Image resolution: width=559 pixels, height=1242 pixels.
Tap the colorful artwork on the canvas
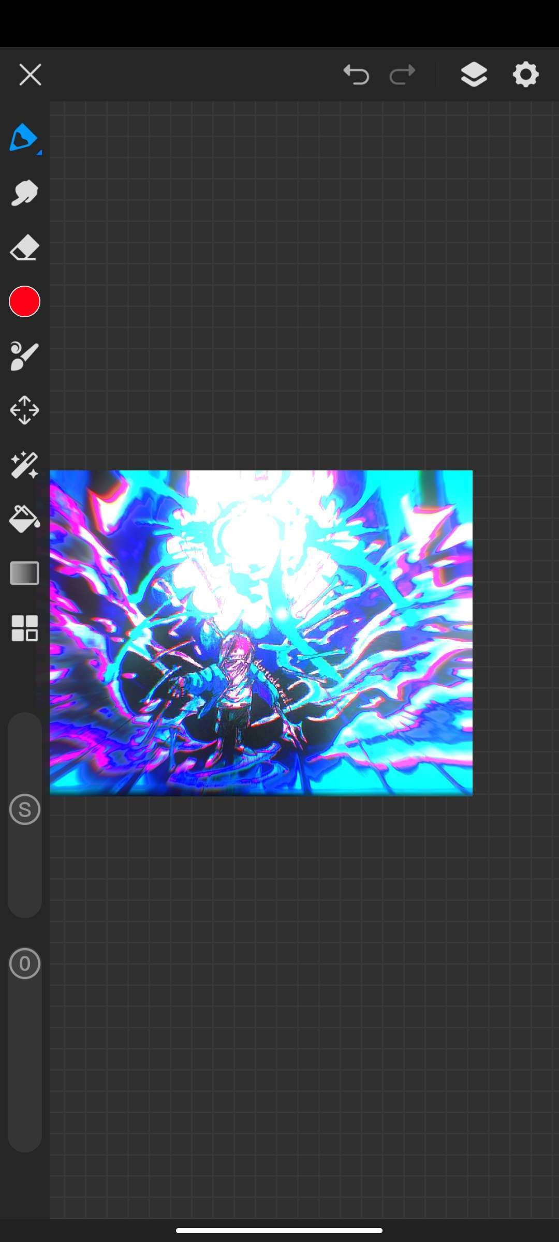[261, 632]
